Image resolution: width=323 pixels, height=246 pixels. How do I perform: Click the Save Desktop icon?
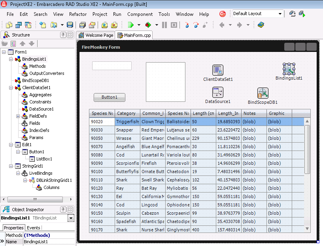(292, 14)
